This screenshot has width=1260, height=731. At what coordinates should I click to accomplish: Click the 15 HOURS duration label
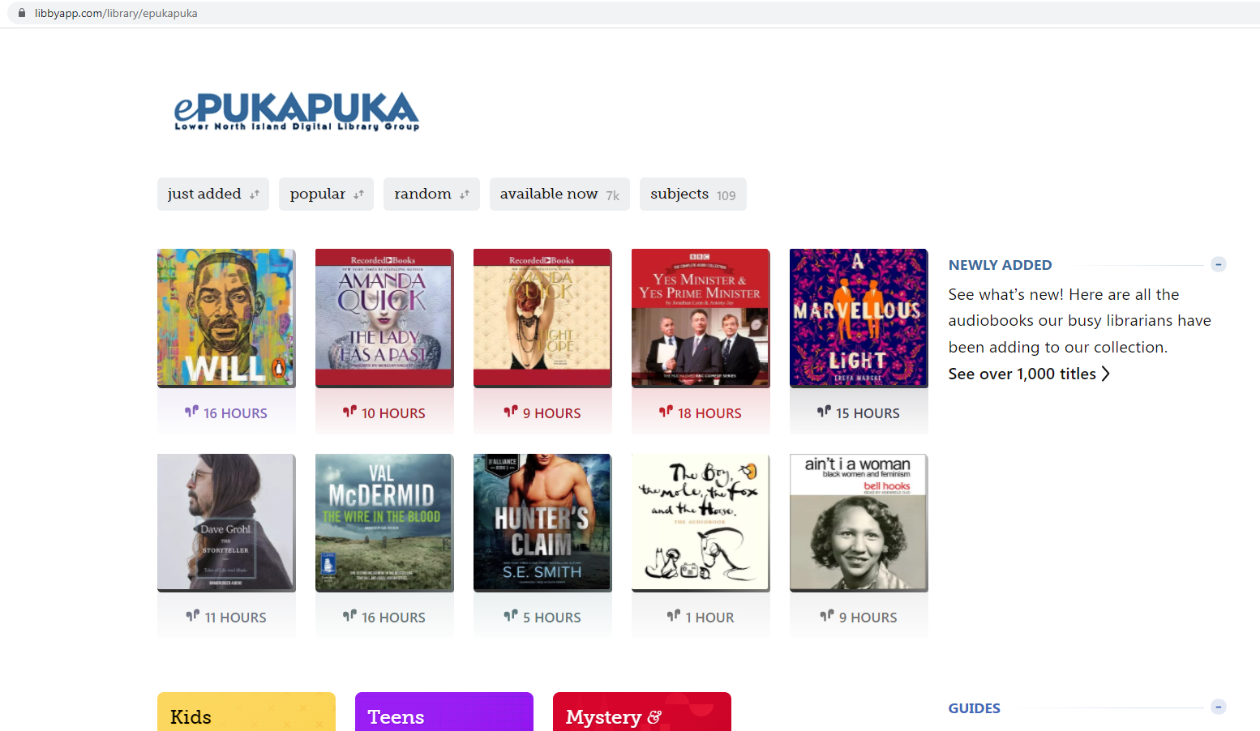click(868, 413)
